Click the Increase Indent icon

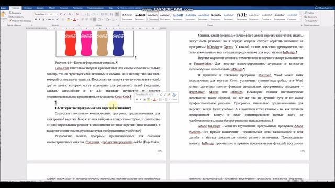106,14
